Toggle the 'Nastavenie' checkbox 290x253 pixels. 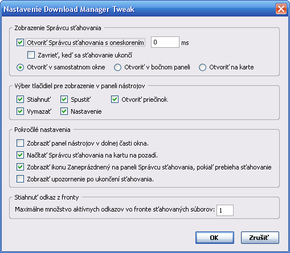(64, 111)
